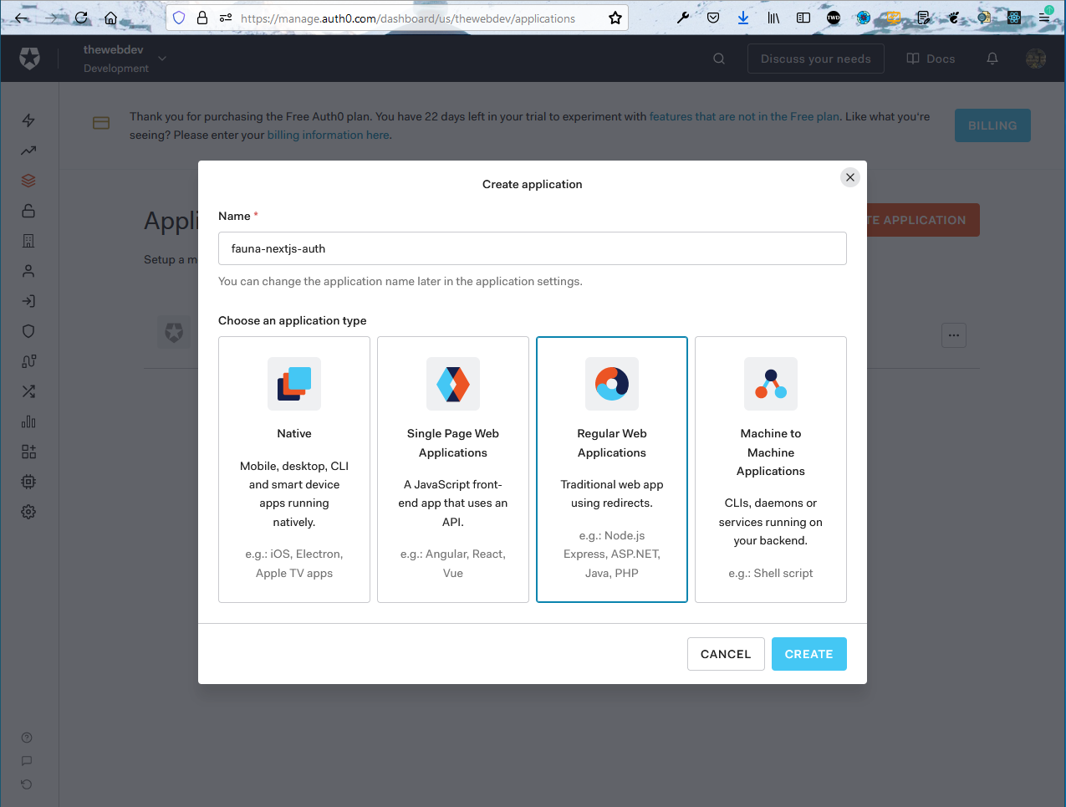Open Activity trend-line icon in sidebar
This screenshot has width=1066, height=807.
[x=28, y=151]
